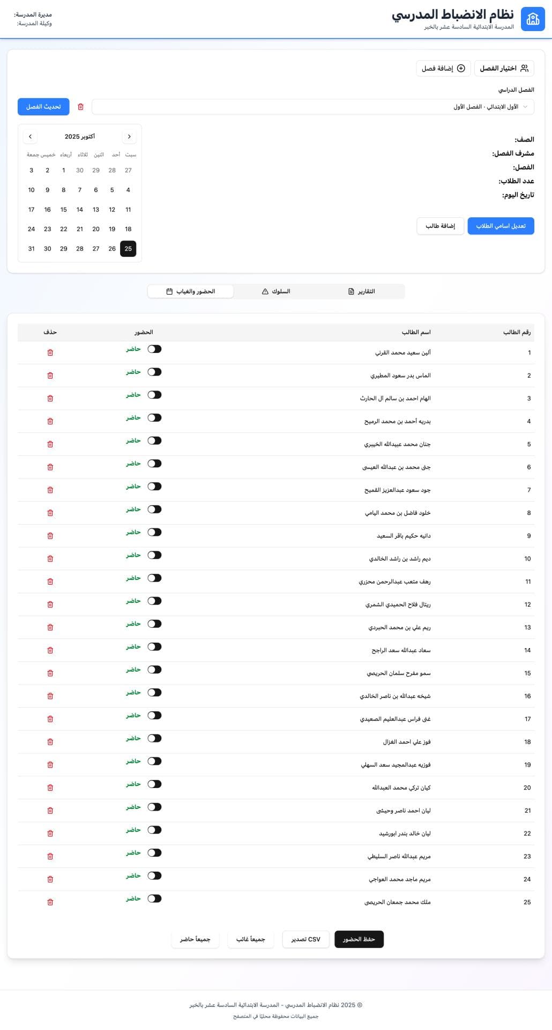Toggle attendance switch for student 10
552x1030 pixels.
click(154, 555)
